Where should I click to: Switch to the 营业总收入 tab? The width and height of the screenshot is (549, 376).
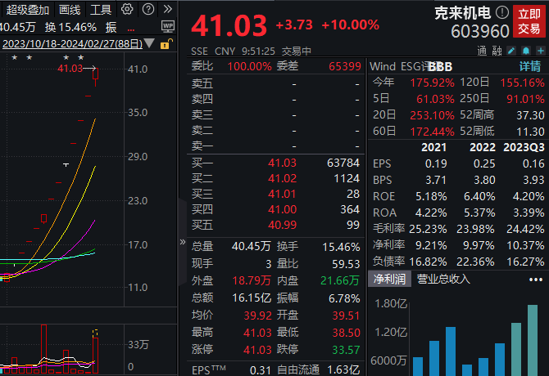point(443,279)
